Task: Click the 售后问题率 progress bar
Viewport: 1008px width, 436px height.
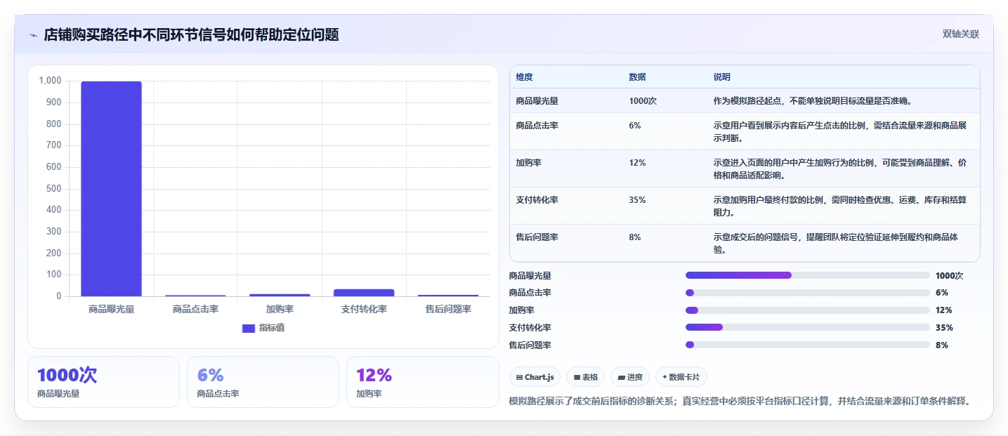Action: (808, 345)
